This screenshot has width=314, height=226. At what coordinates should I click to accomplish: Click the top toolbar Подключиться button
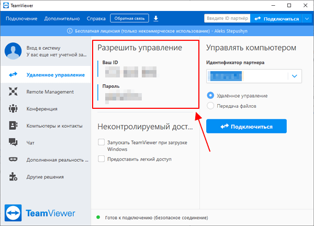276,19
